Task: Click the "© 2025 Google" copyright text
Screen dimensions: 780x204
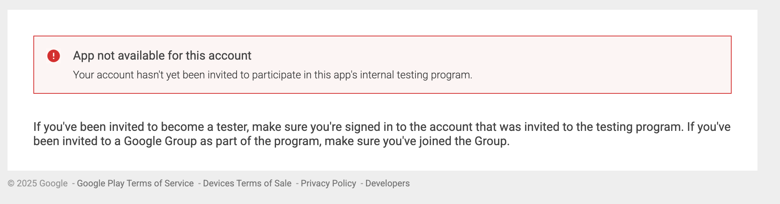Action: click(x=37, y=183)
